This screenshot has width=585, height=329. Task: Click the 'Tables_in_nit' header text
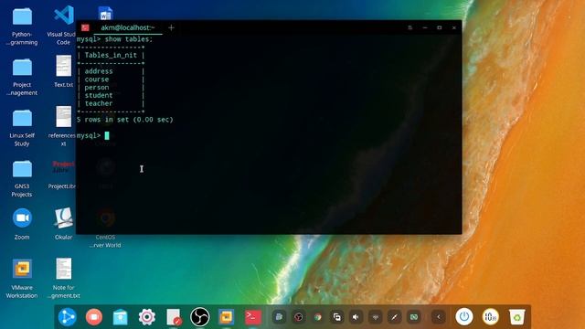[111, 55]
